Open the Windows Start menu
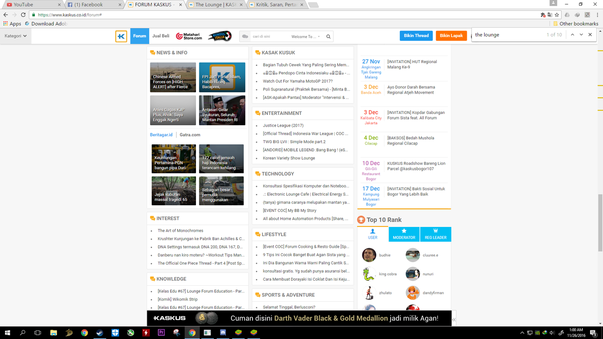The width and height of the screenshot is (603, 339). point(8,332)
